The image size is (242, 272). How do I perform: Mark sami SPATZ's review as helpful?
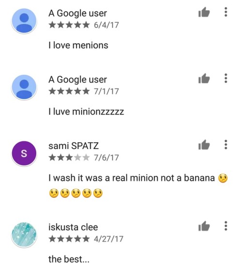204,145
